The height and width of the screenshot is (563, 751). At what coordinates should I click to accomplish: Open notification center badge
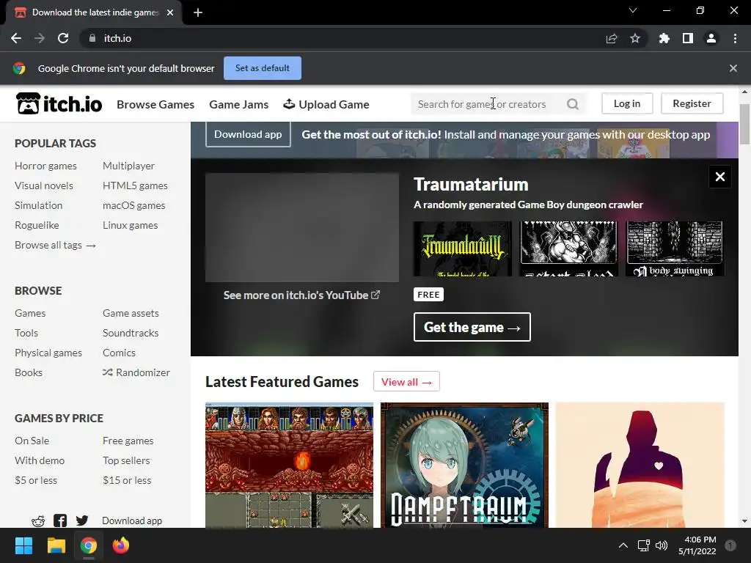click(730, 545)
